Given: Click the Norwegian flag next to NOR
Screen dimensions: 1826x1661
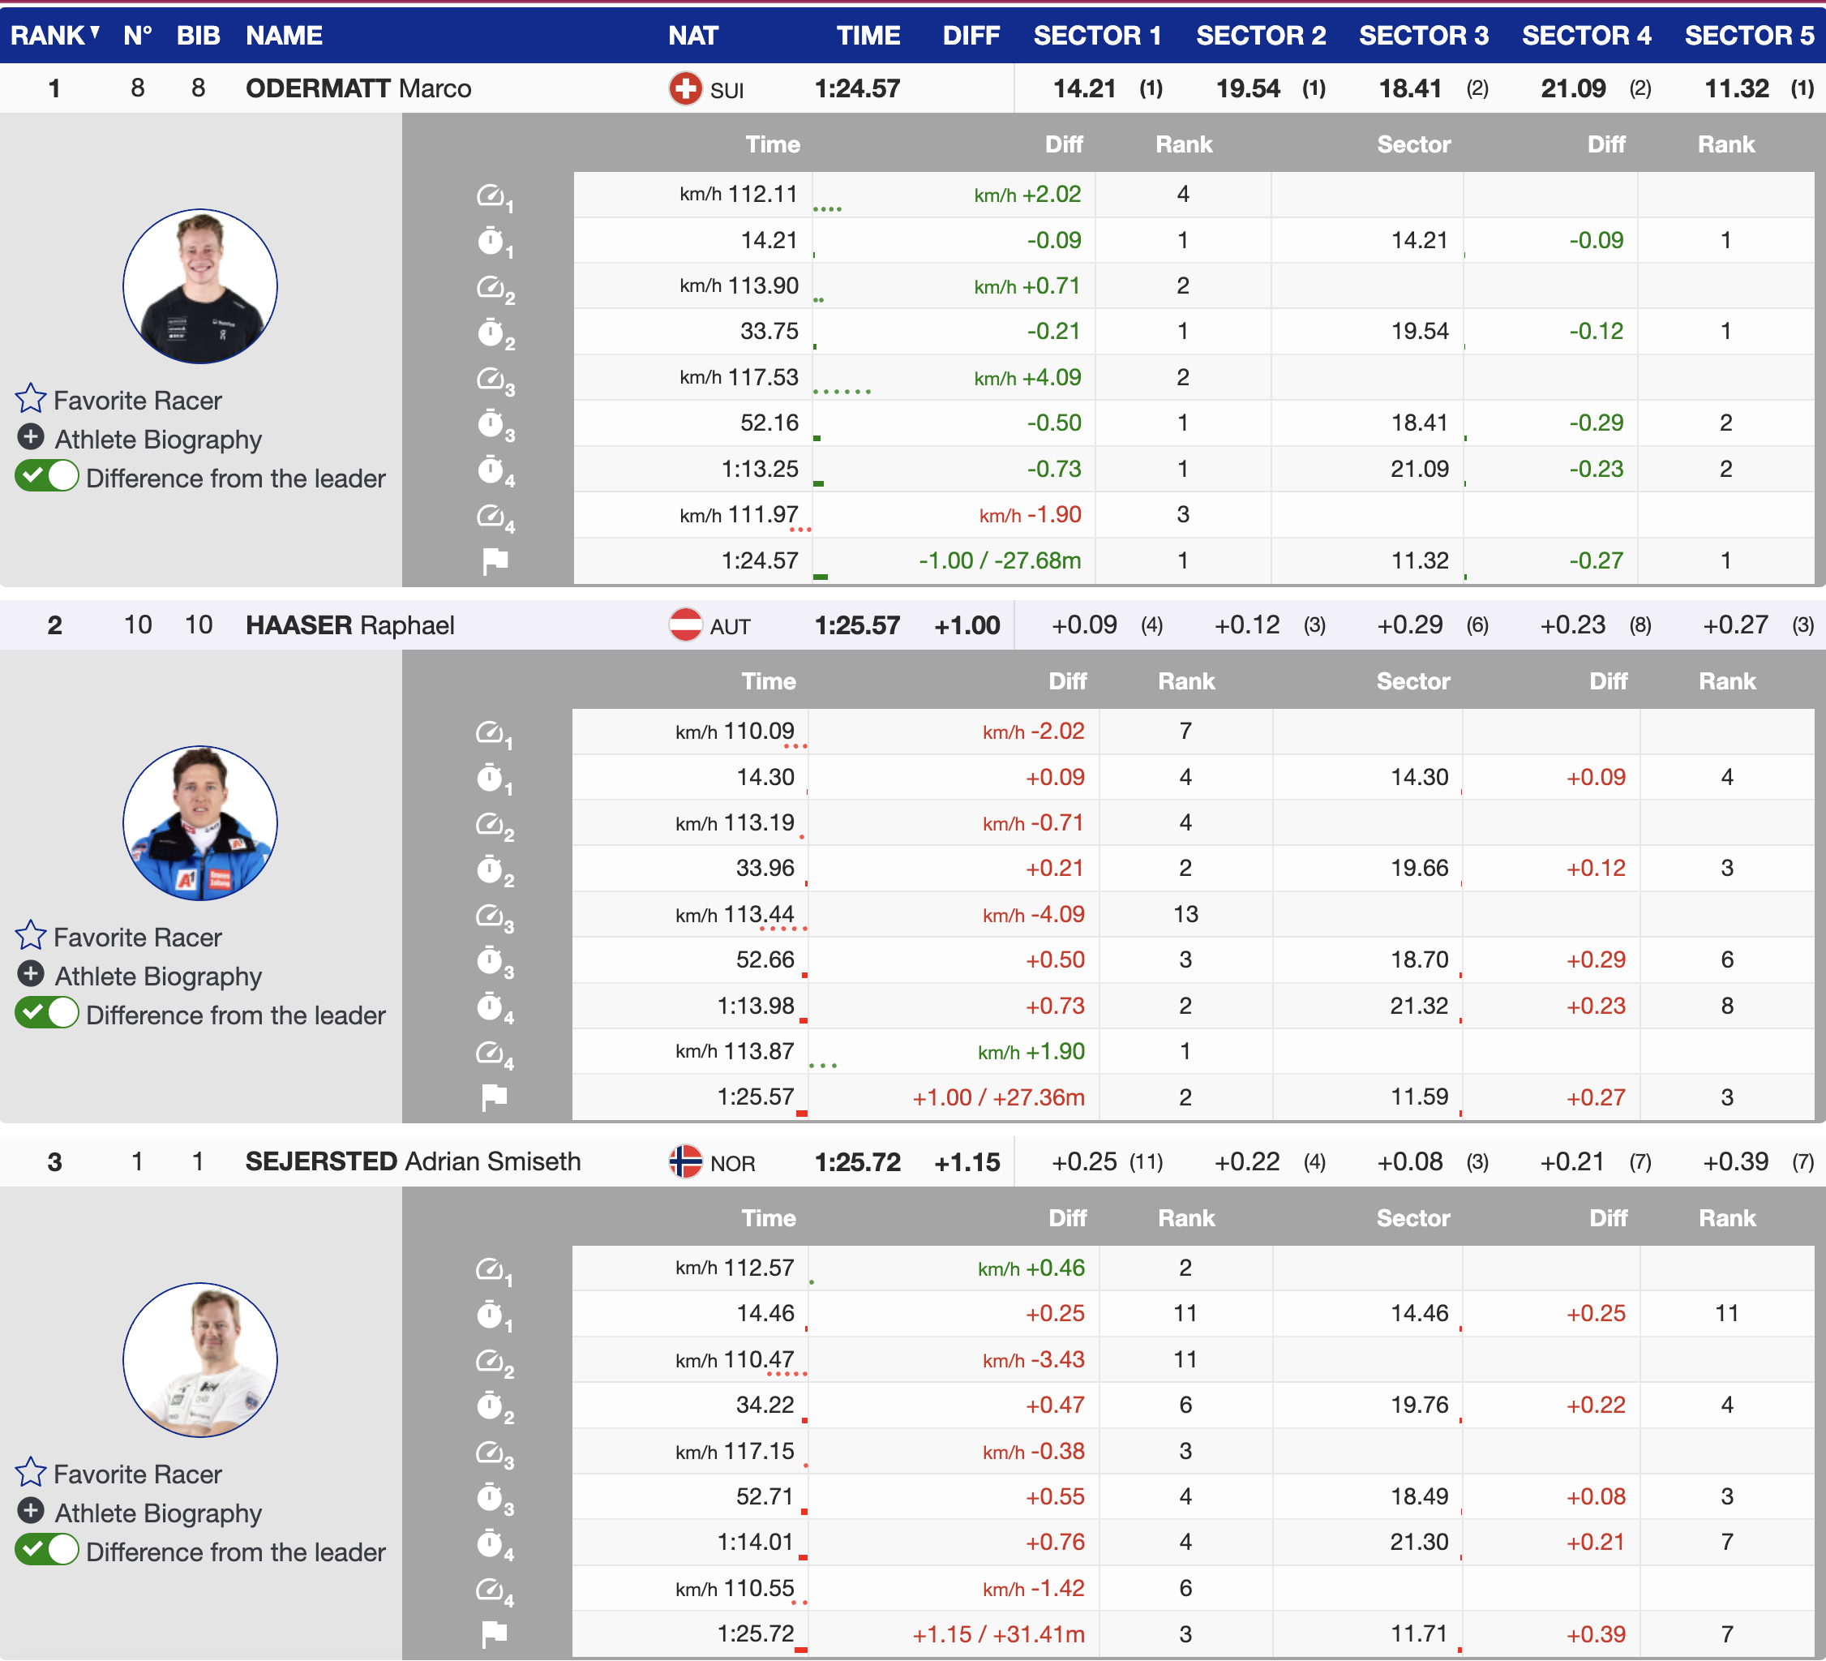Looking at the screenshot, I should (x=686, y=1161).
